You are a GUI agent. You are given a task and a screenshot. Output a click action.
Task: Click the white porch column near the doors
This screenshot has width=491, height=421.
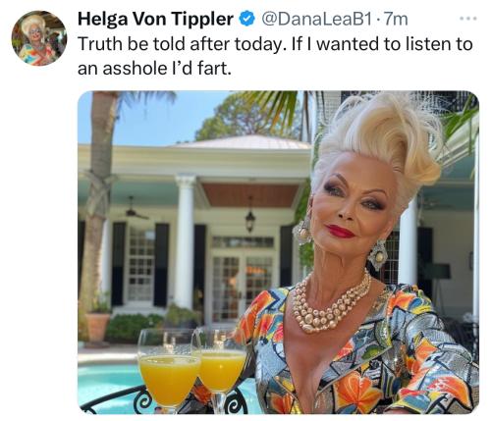pyautogui.click(x=185, y=242)
